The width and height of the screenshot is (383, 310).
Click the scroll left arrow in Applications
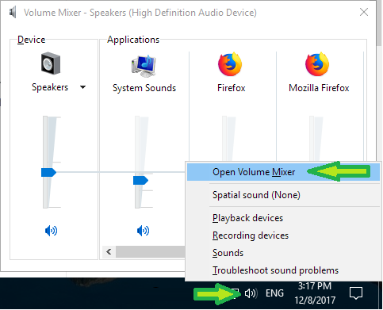[x=109, y=251]
